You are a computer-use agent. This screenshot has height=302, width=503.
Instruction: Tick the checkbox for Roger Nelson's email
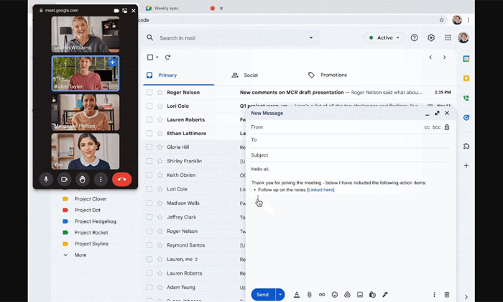[149, 92]
